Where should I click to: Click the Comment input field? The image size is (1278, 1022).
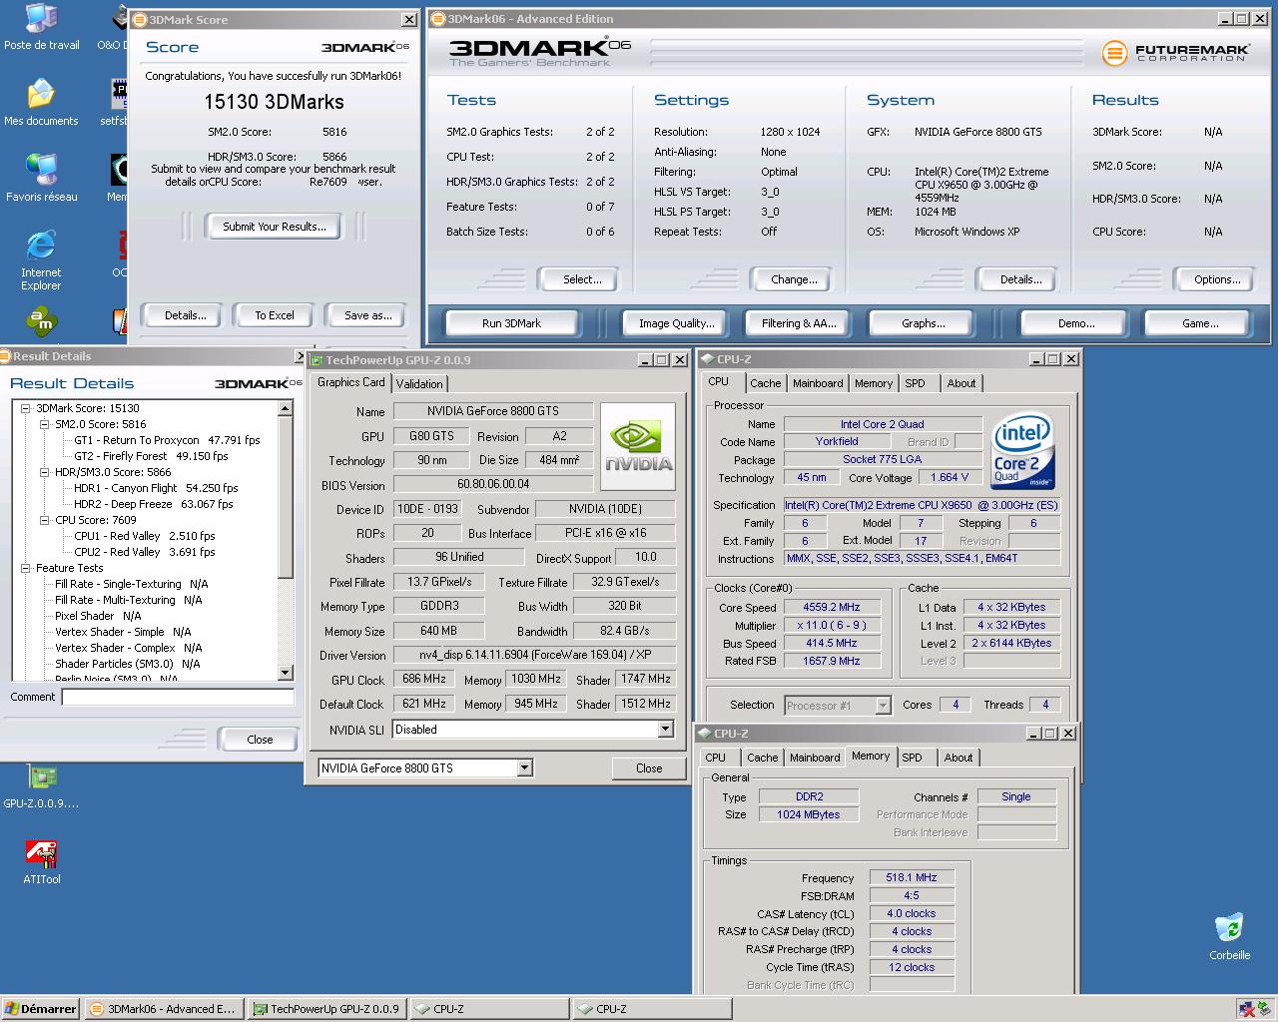pyautogui.click(x=178, y=697)
